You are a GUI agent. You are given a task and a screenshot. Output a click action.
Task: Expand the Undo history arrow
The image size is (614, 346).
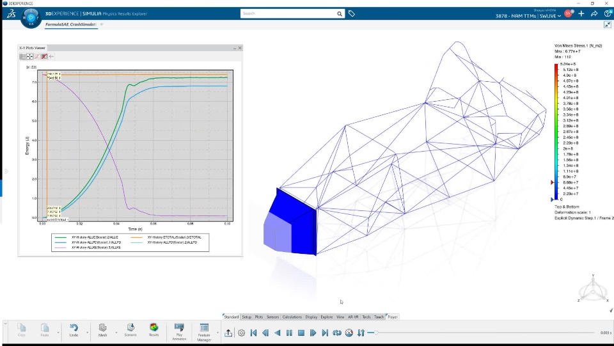point(88,333)
